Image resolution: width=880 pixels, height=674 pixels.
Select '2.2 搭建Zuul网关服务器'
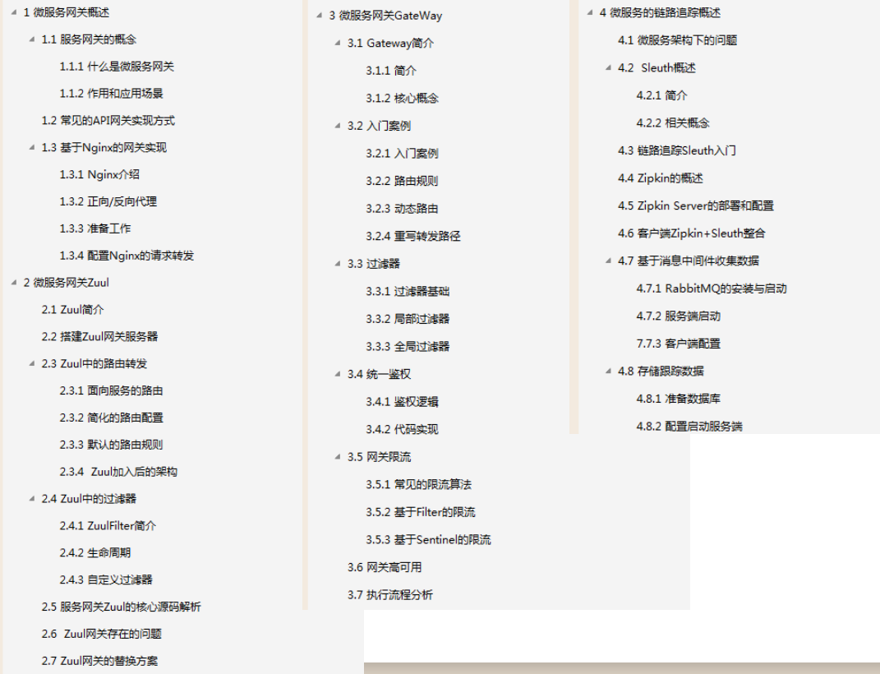tap(100, 336)
